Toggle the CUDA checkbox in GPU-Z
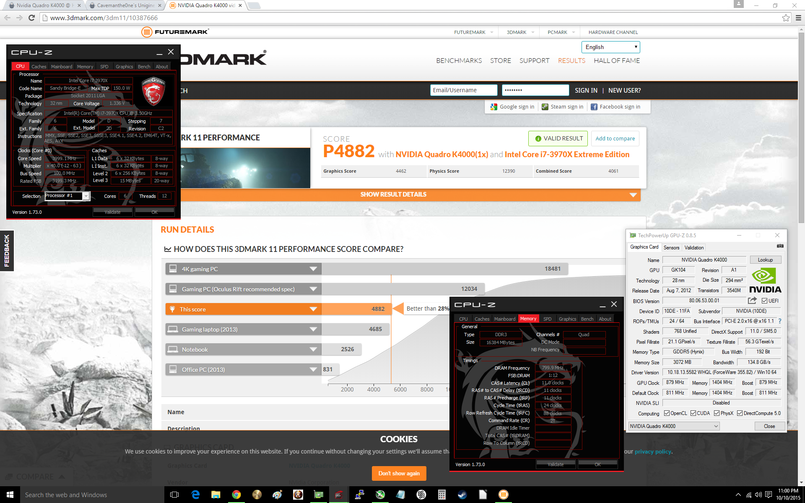Screen dimensions: 805x503 click(693, 413)
